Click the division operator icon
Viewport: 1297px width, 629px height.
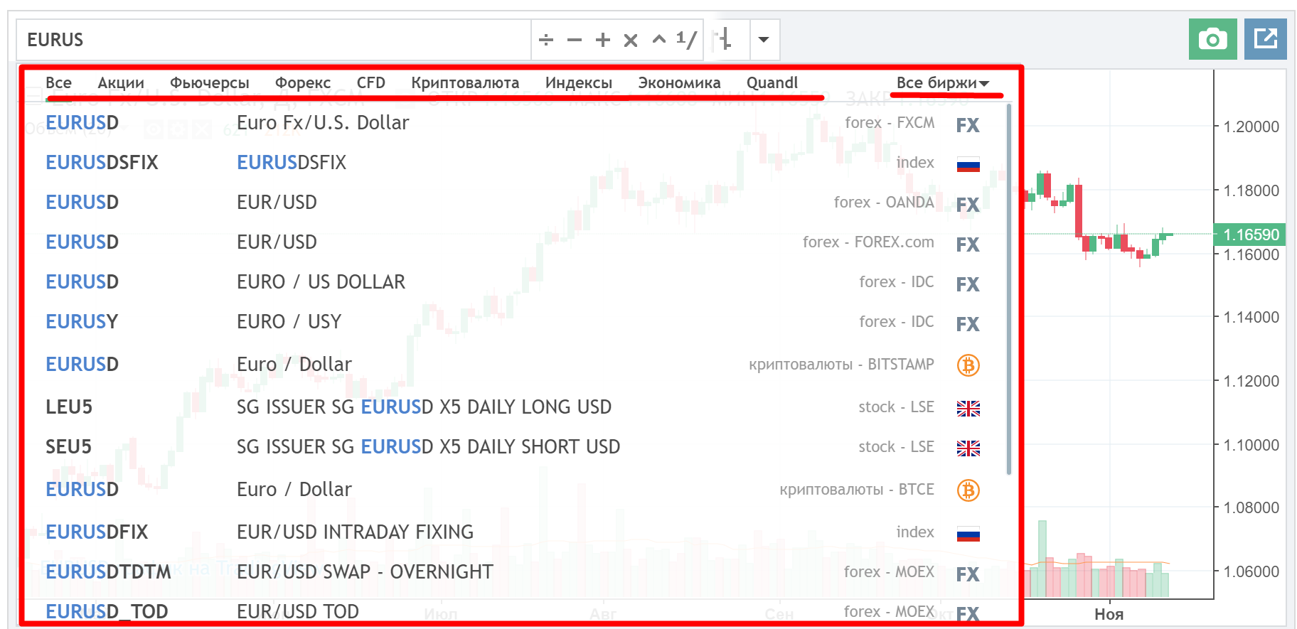pyautogui.click(x=546, y=40)
